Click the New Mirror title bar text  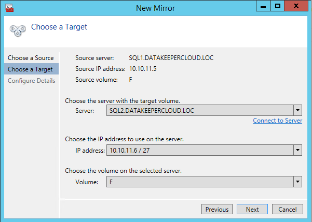pyautogui.click(x=156, y=7)
